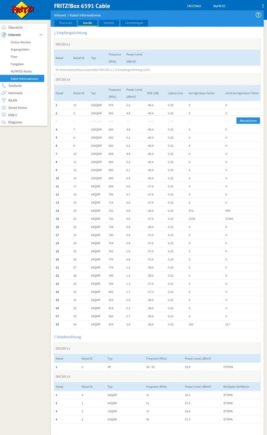
Task: Open the Einstellungen tab
Action: click(134, 23)
